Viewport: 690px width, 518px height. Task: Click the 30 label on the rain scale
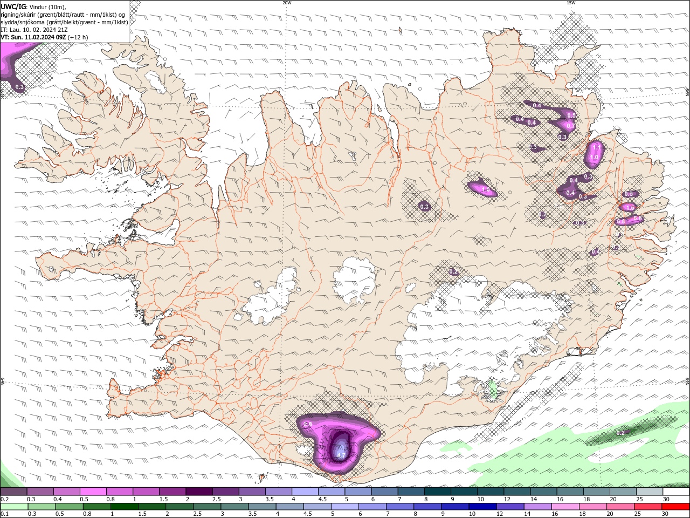click(x=666, y=514)
